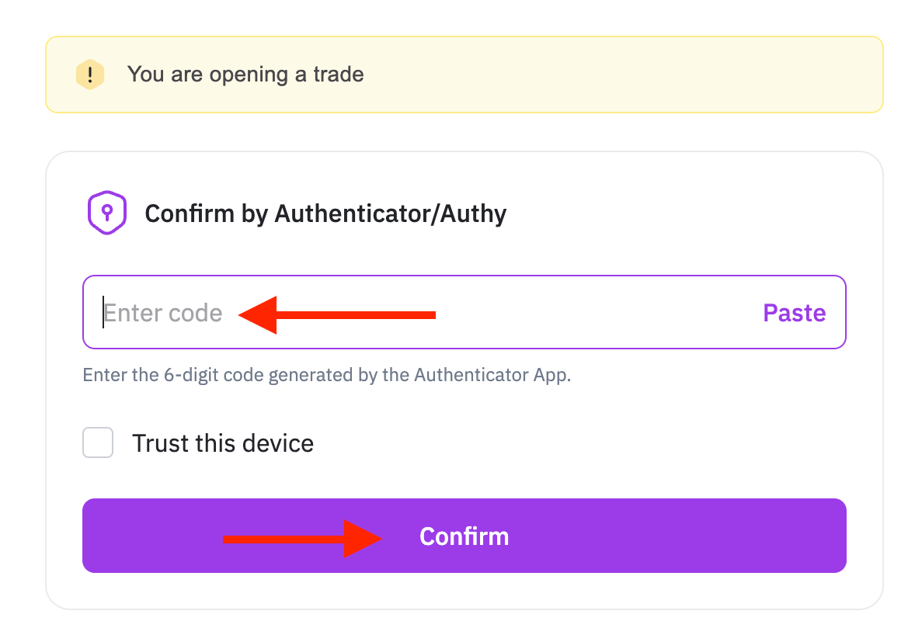The height and width of the screenshot is (635, 915).
Task: Click the 6-digit code helper text
Action: tap(327, 375)
